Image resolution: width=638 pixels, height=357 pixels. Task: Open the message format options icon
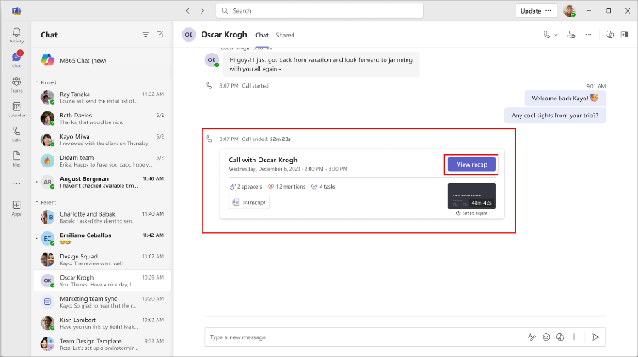pyautogui.click(x=532, y=337)
